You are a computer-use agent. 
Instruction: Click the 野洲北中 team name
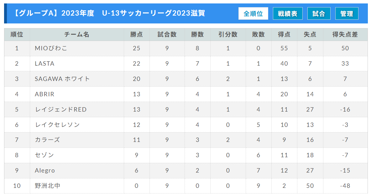(x=48, y=186)
